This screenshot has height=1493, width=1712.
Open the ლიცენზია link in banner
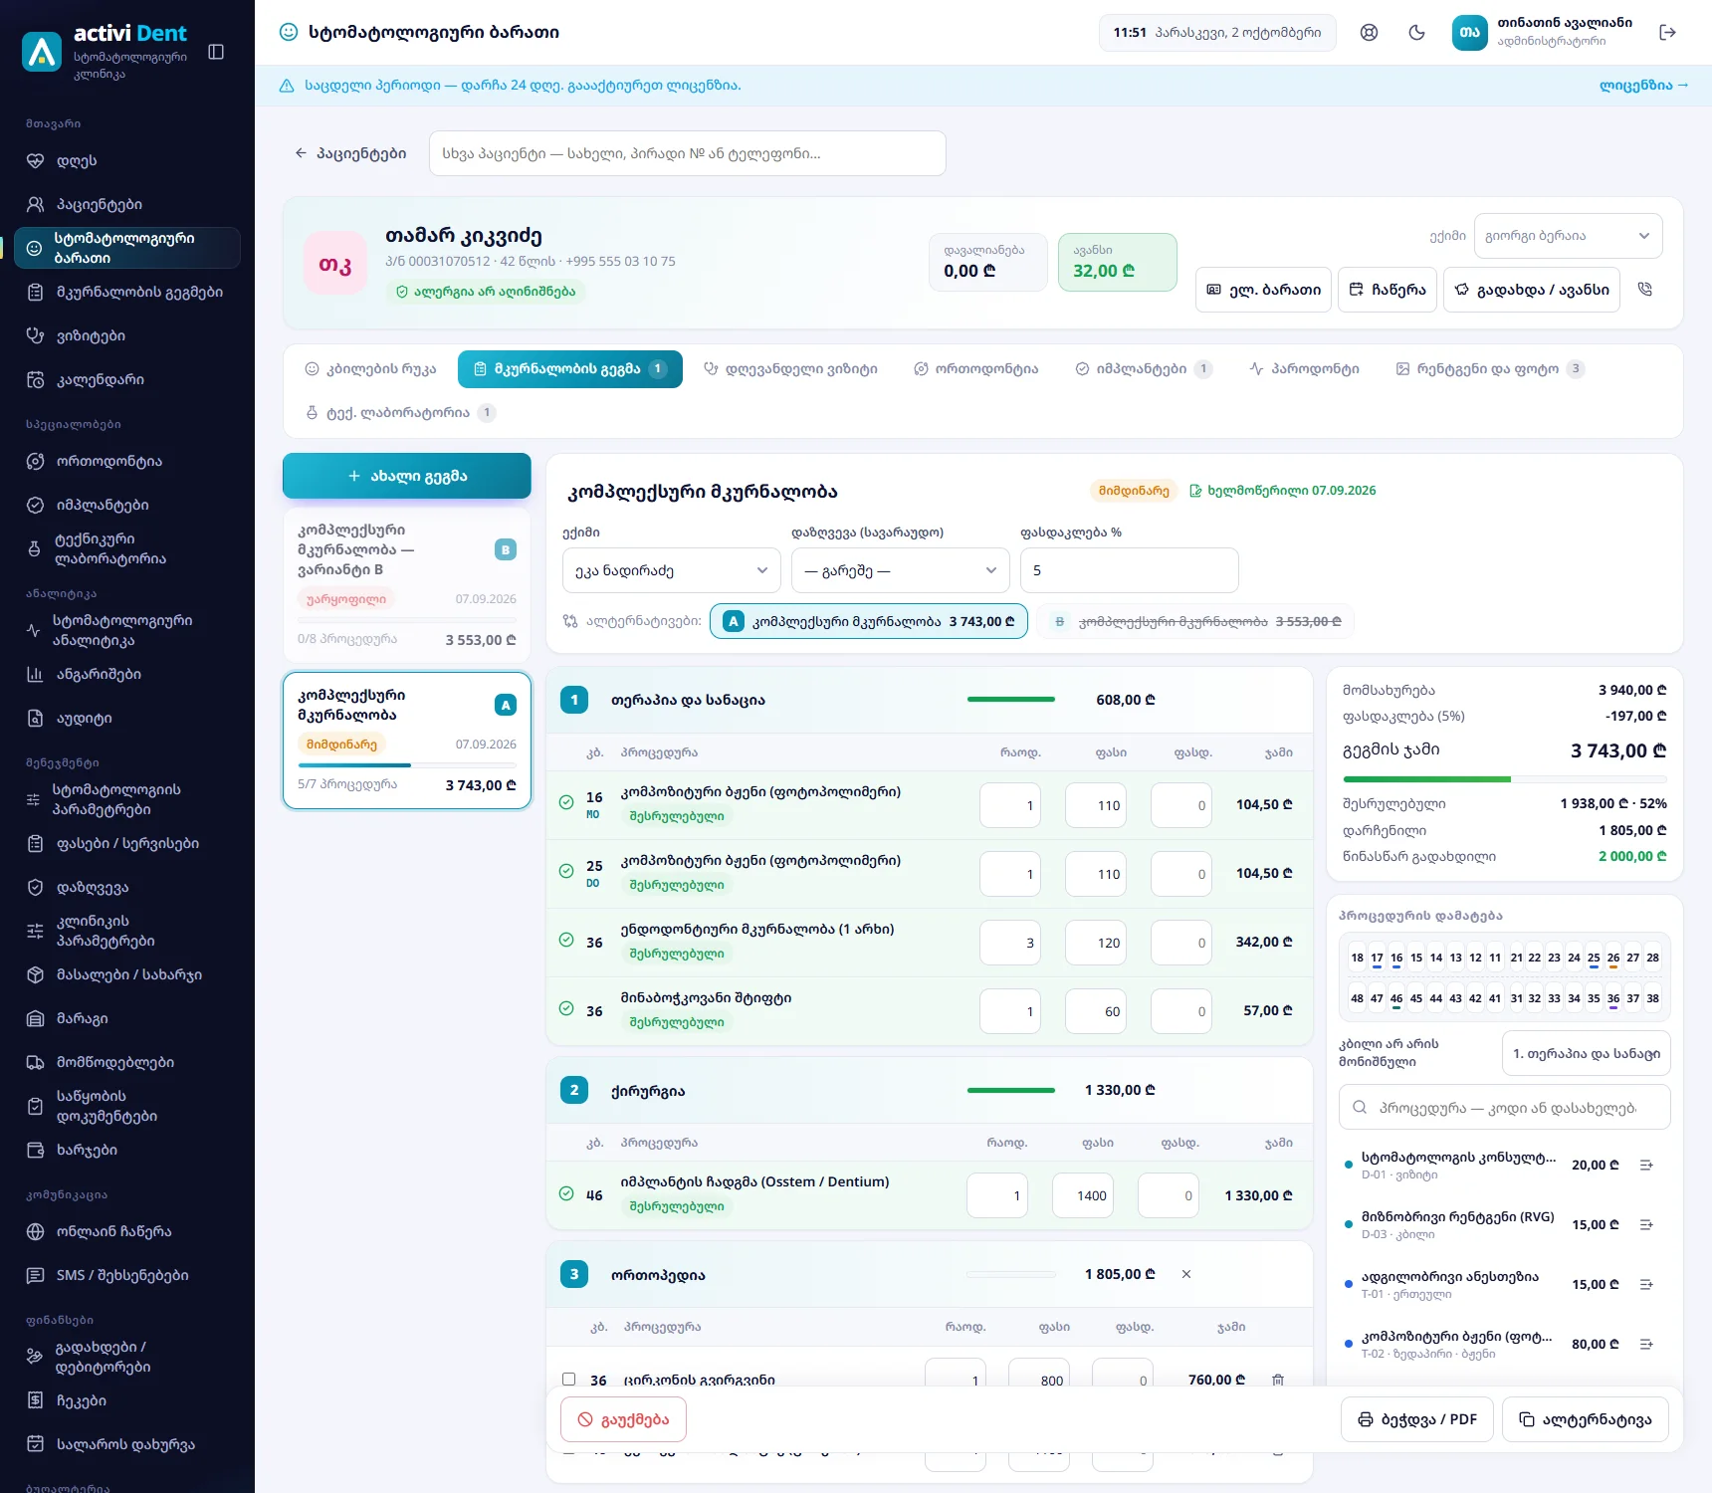pyautogui.click(x=1643, y=86)
